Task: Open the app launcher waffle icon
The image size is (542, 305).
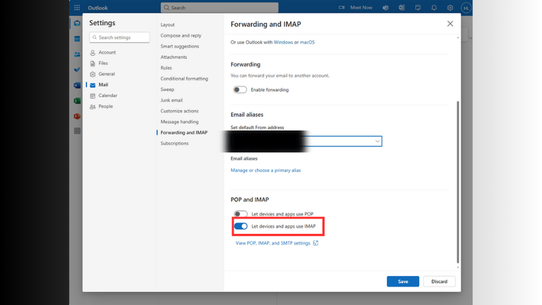Action: [x=77, y=7]
